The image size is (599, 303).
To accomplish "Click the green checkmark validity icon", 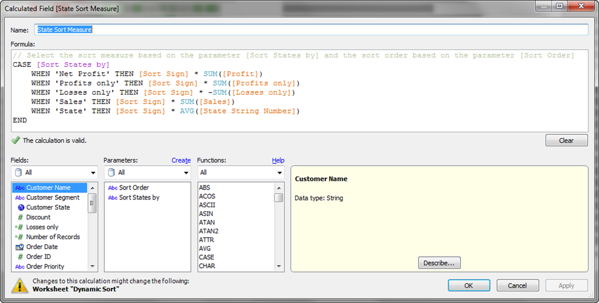I will pos(16,140).
